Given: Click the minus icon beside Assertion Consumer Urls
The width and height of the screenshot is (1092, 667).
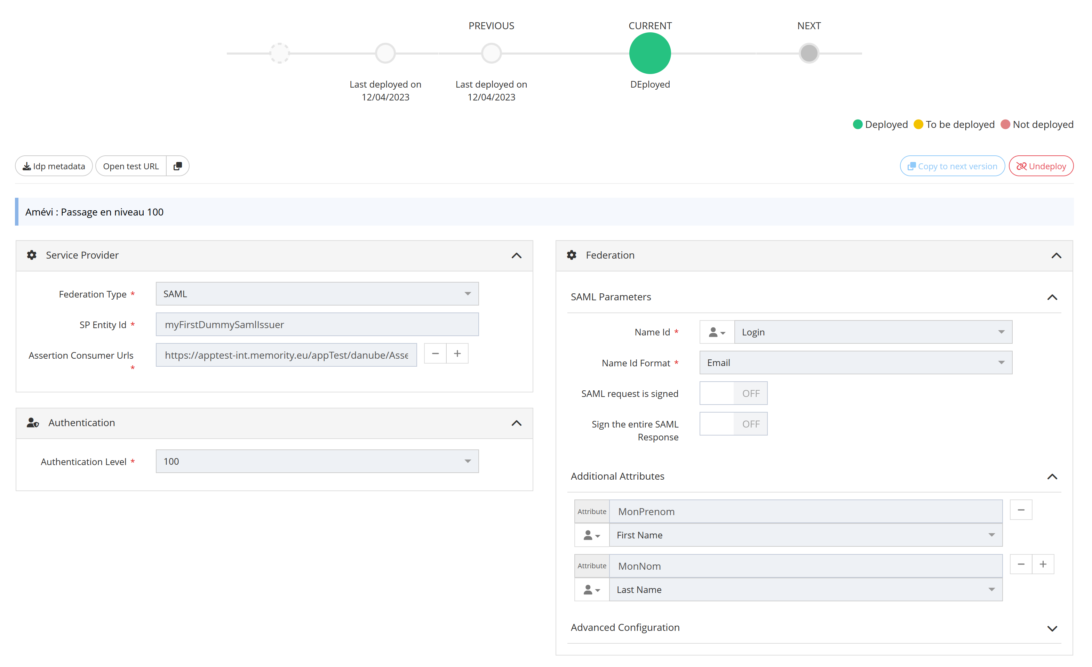Looking at the screenshot, I should (x=435, y=353).
